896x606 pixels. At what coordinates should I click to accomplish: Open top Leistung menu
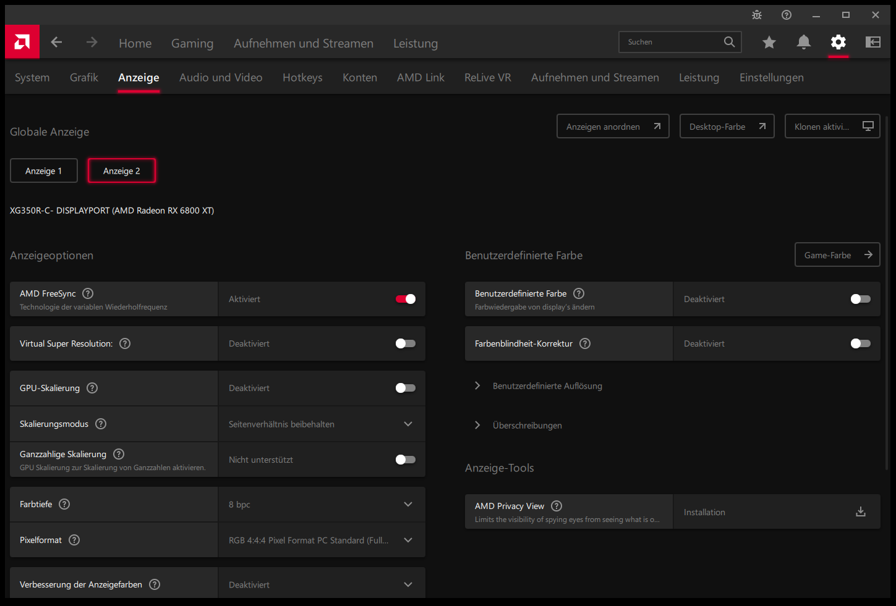[416, 43]
